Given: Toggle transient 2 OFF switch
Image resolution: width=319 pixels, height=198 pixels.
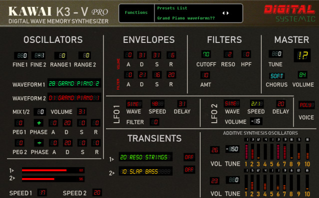Looking at the screenshot, I should [x=189, y=170].
